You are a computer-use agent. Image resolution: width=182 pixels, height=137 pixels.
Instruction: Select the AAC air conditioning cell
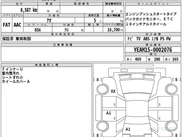pyautogui.click(x=18, y=25)
